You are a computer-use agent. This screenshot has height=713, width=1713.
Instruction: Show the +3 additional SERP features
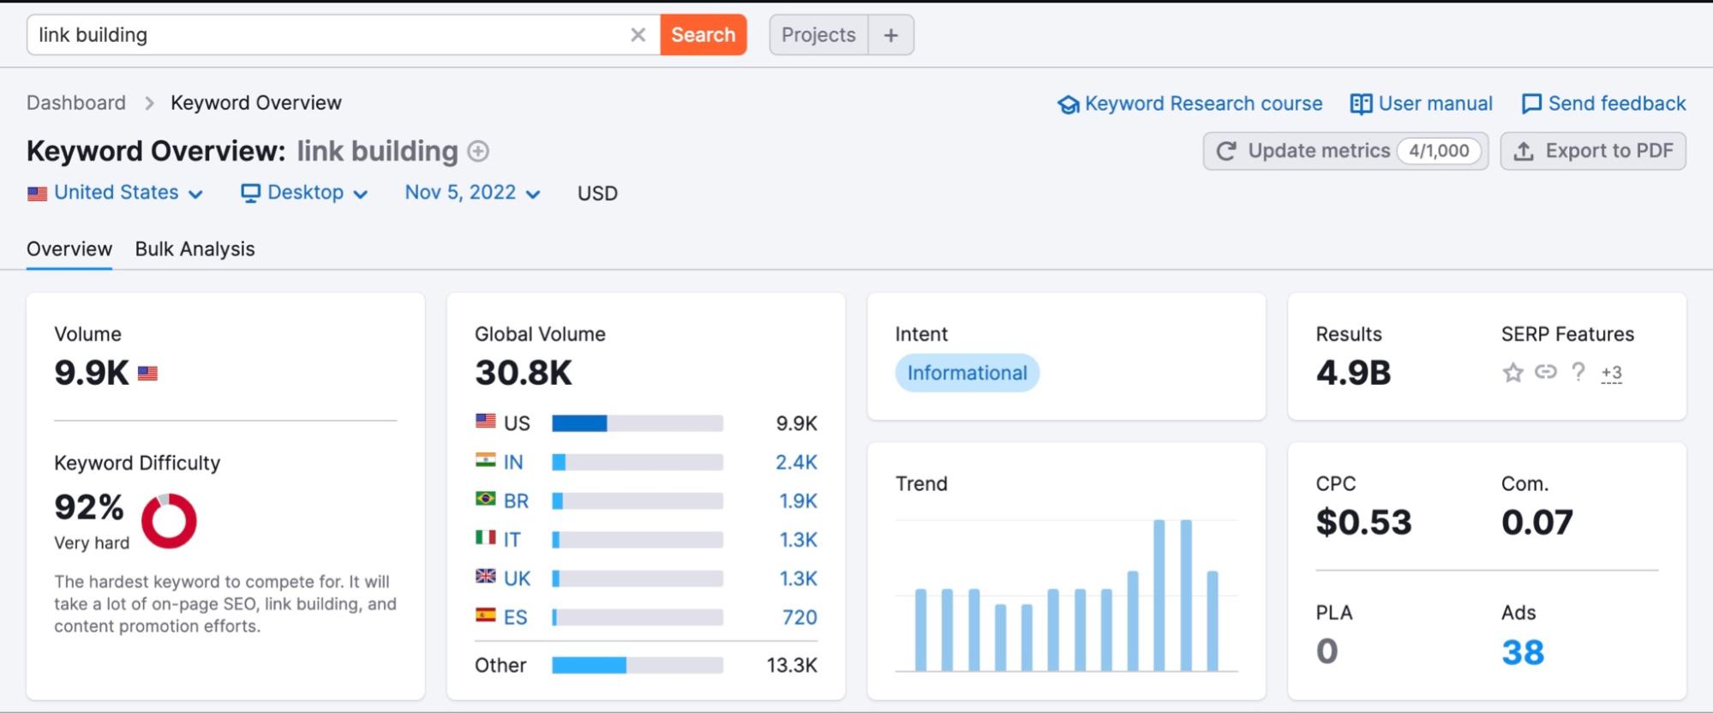pos(1611,373)
